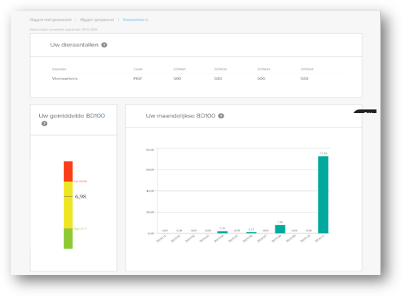Click the 6,98 average value marker
Image resolution: width=403 pixels, height=297 pixels.
pyautogui.click(x=80, y=197)
